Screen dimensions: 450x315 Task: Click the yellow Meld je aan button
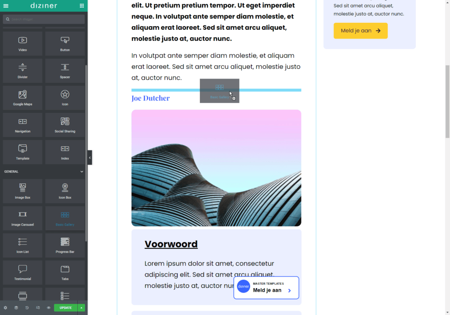point(360,31)
